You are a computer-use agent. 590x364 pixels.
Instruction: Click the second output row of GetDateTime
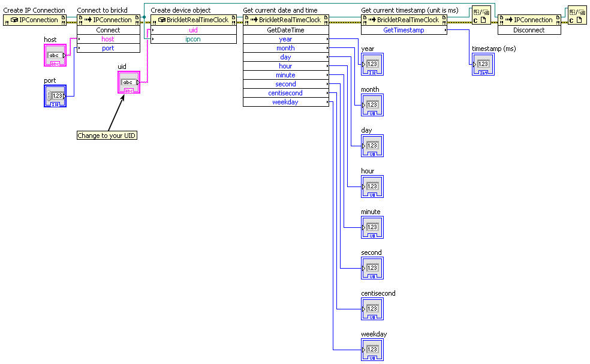[x=285, y=84]
